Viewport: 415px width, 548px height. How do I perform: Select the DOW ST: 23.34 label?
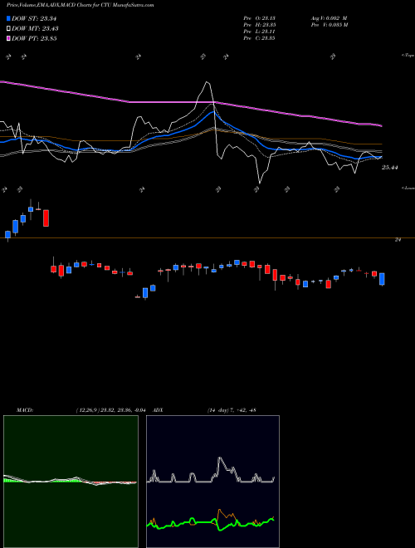click(x=34, y=18)
